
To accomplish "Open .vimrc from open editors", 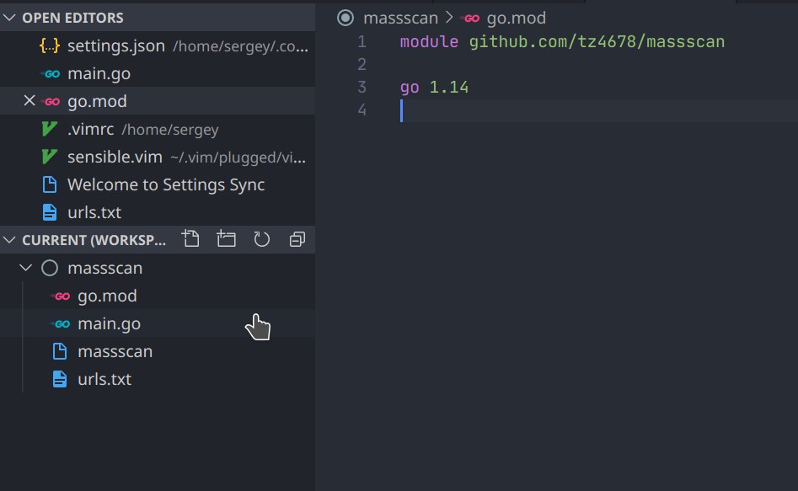I will coord(158,129).
